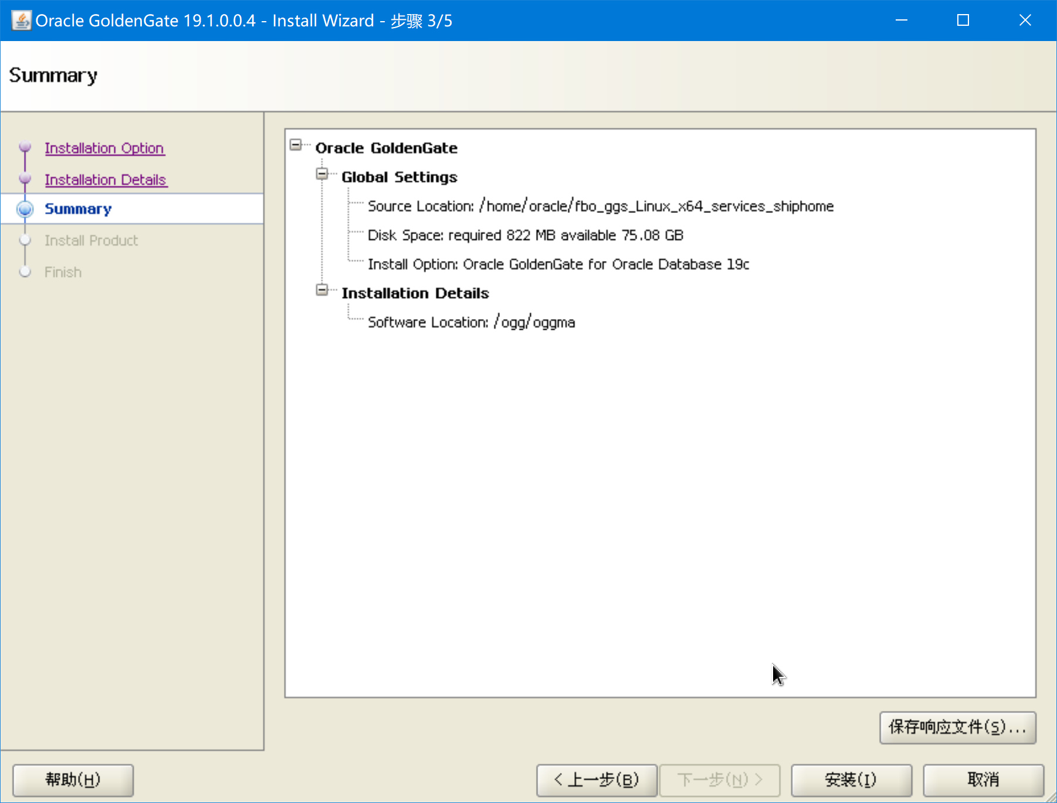Select the Software Location /ogg/oggma row
The image size is (1057, 803).
click(472, 323)
